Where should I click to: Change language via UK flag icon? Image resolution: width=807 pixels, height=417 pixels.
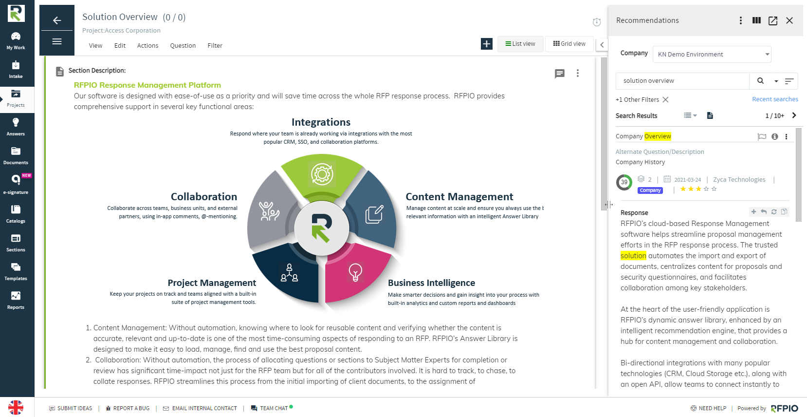(x=16, y=407)
